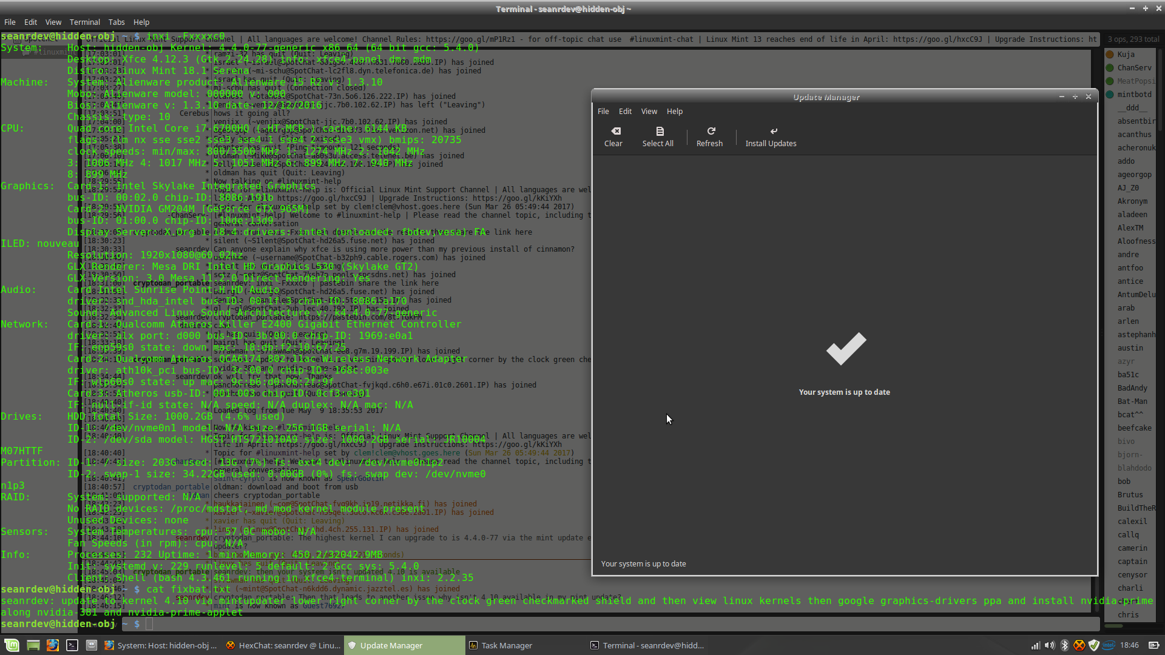Click the Terminal taskbar button
1165x655 pixels.
click(x=647, y=645)
